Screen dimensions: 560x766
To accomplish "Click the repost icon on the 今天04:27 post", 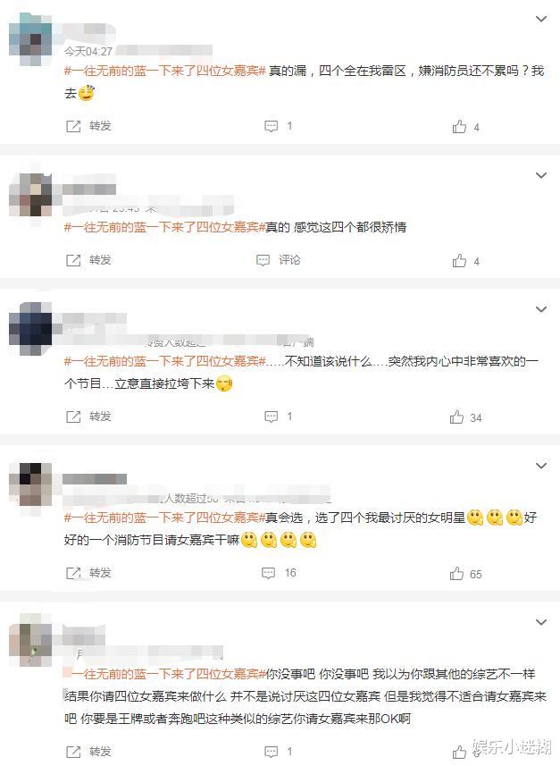I will 73,126.
